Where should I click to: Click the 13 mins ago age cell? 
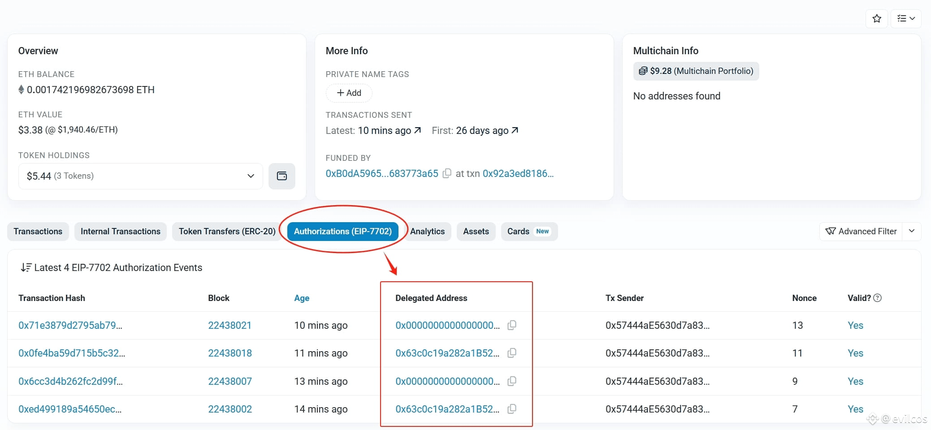click(x=321, y=381)
